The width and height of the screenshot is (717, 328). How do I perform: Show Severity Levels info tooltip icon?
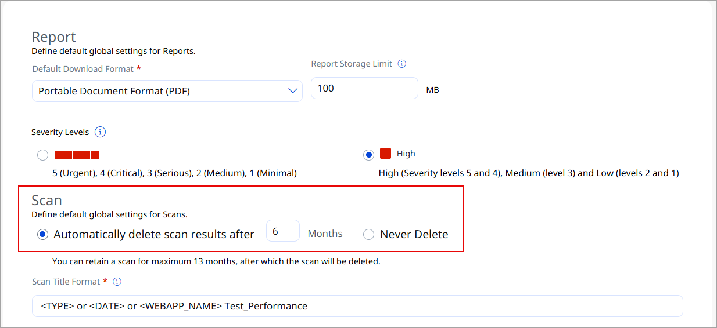coord(100,132)
